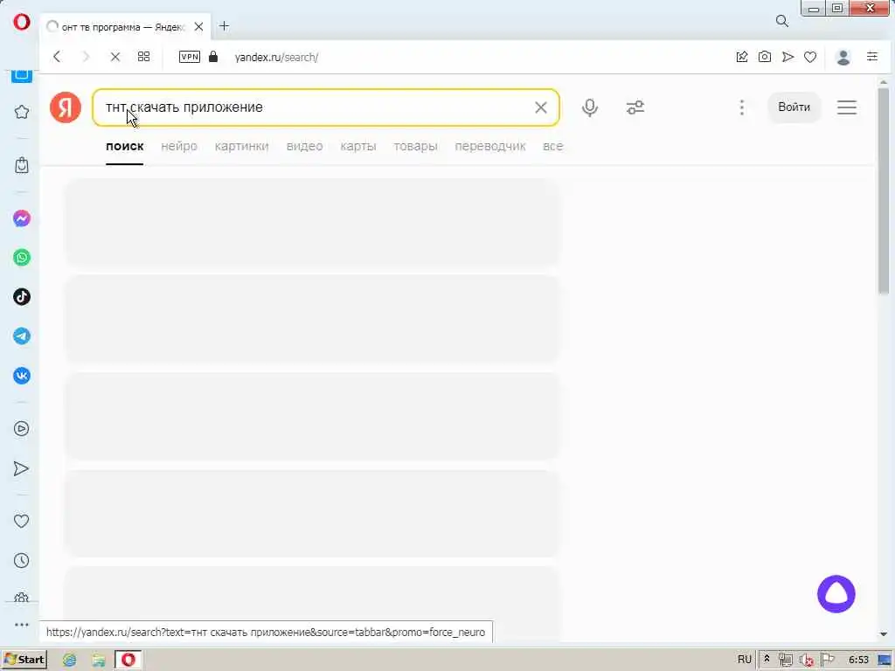Expand hidden tray icons arrow

tap(767, 659)
